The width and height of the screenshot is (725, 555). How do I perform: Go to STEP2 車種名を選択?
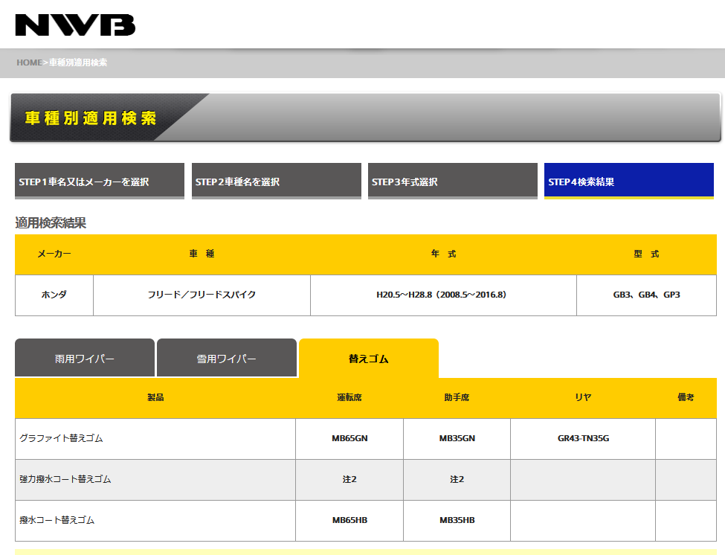277,181
